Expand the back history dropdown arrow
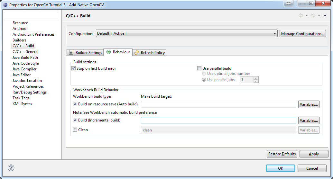 307,15
